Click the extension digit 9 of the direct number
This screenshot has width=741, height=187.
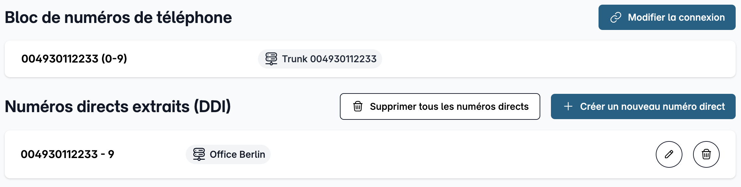(x=111, y=154)
